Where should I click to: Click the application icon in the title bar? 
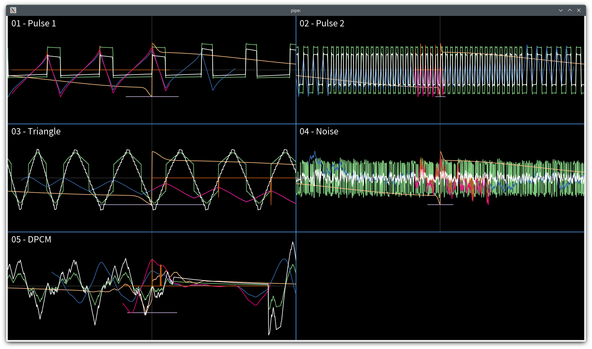coord(13,10)
